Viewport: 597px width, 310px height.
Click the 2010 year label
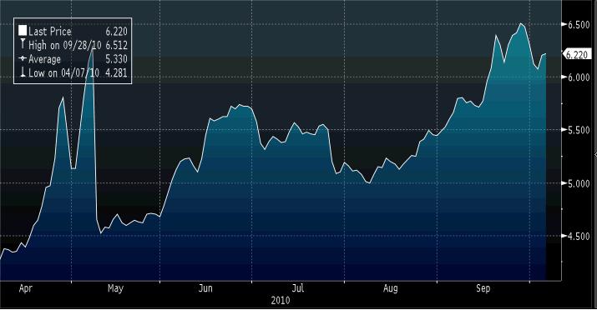[281, 301]
